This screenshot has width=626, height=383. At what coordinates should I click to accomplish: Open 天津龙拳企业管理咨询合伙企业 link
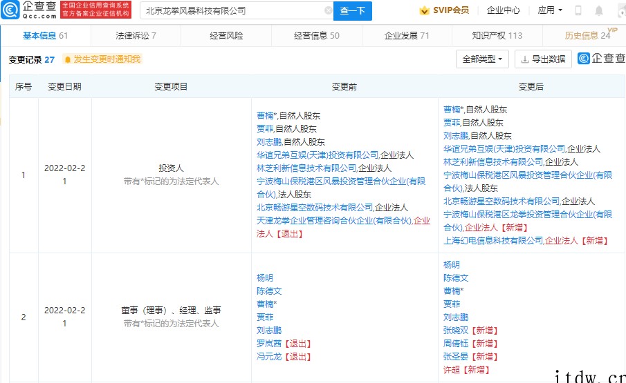[334, 221]
